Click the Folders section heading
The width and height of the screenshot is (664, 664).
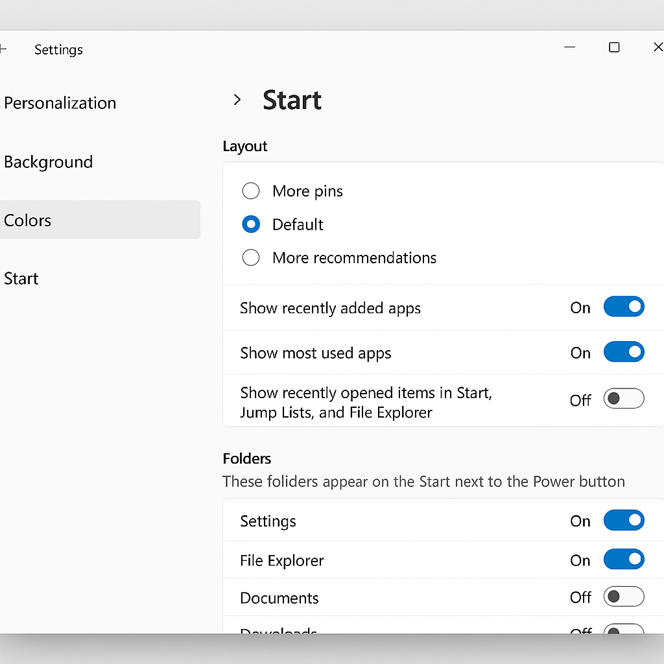[x=247, y=458]
